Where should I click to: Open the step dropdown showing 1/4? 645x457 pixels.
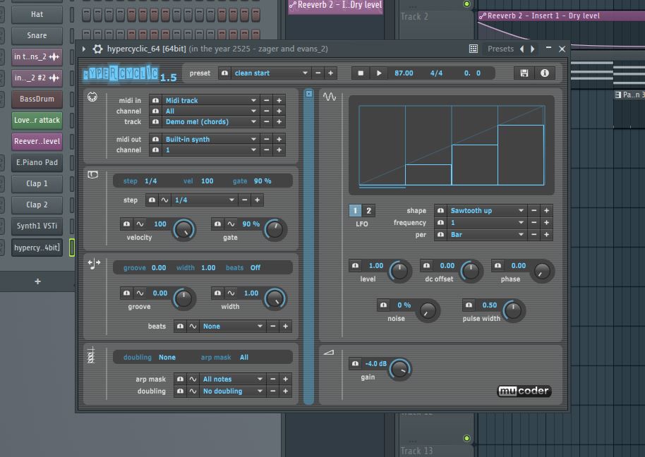point(204,200)
